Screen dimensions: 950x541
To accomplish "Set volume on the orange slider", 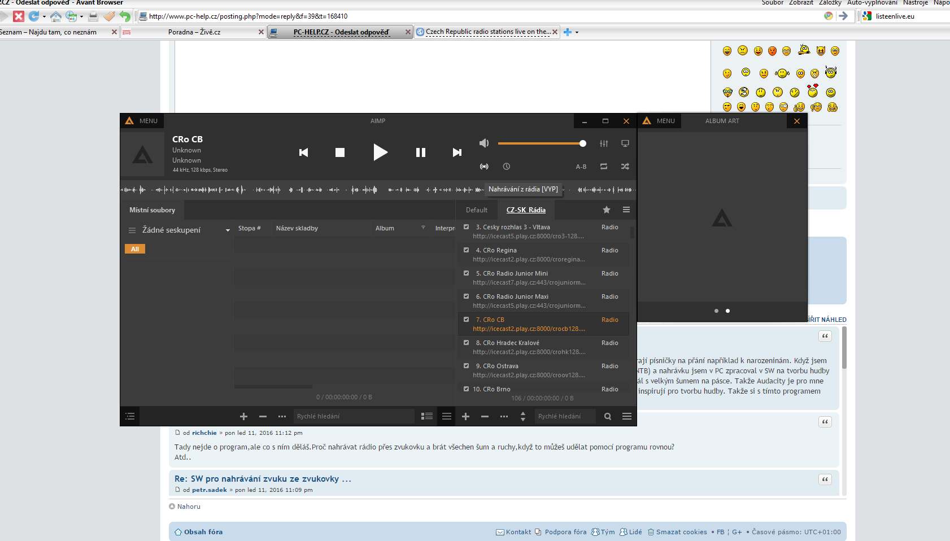I will (542, 143).
